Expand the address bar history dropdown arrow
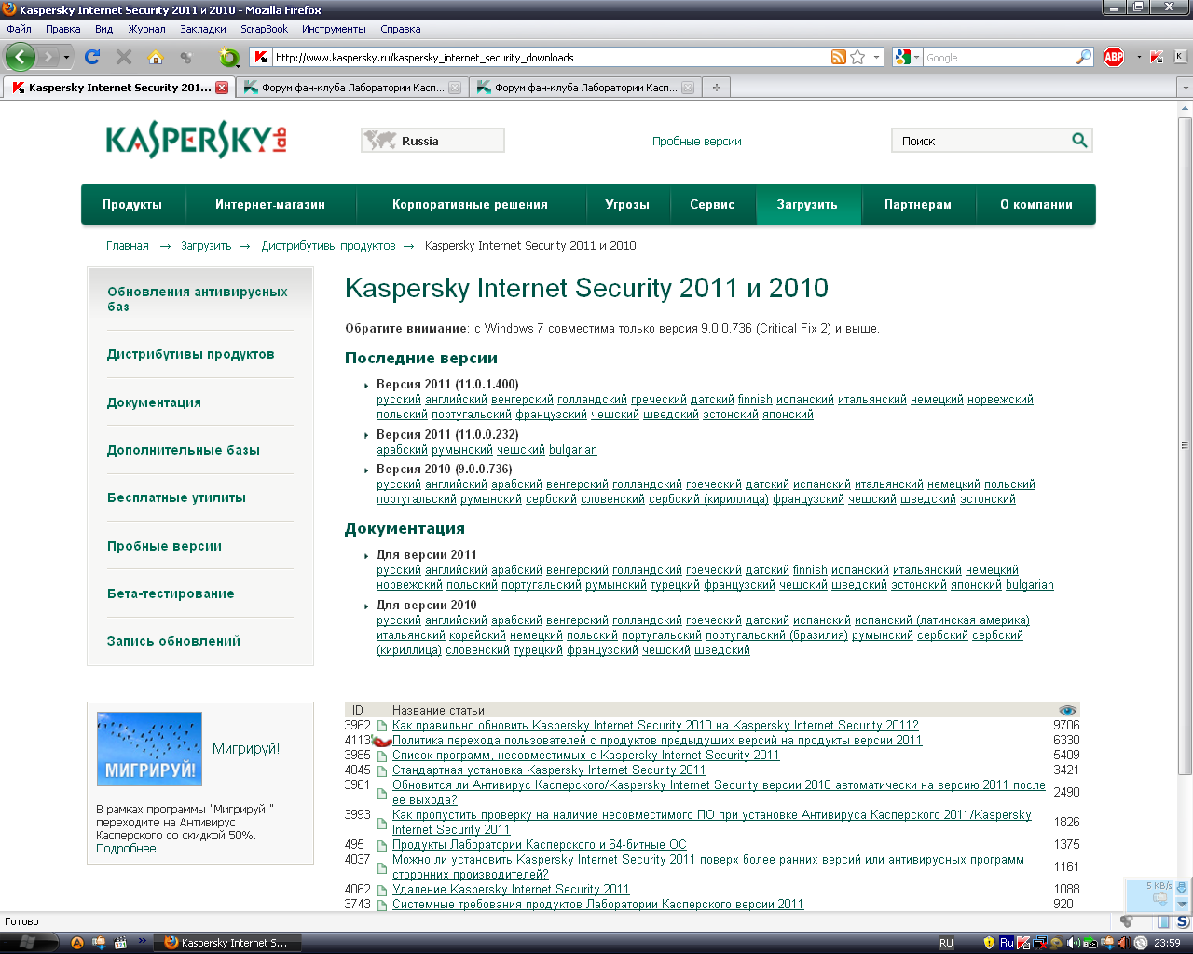Screen dimensions: 1193x954 click(x=876, y=57)
